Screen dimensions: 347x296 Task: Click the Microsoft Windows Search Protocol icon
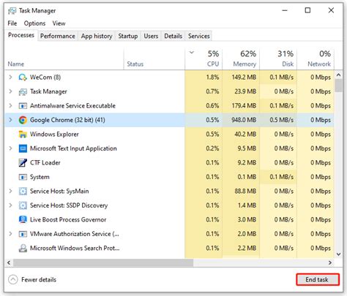point(23,248)
